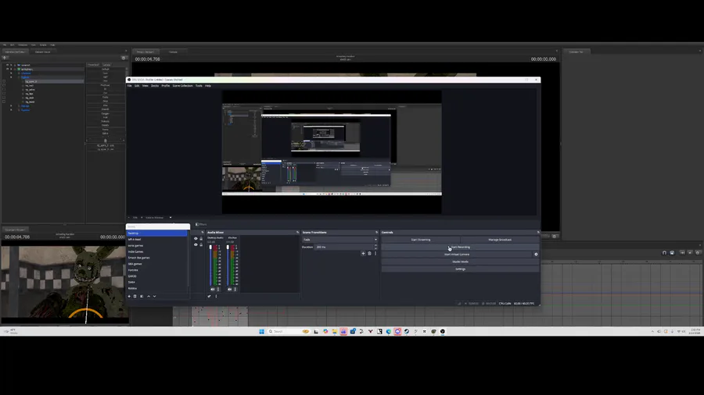Open Desktop Audio three-dot options menu
This screenshot has height=395, width=704.
click(x=218, y=290)
